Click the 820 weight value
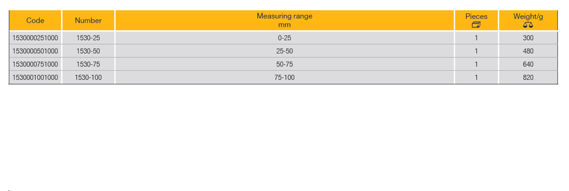 coord(528,78)
